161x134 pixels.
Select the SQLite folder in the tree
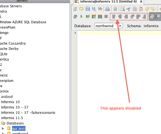(x=4, y=54)
